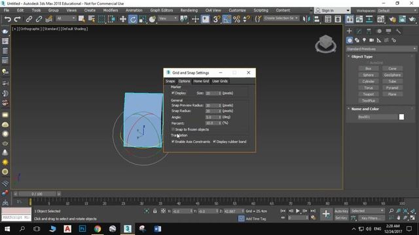
Task: Click the Mirror tool icon
Action: [x=306, y=19]
